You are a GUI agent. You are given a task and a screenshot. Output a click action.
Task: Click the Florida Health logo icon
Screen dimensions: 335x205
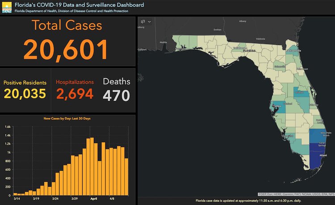(x=7, y=7)
